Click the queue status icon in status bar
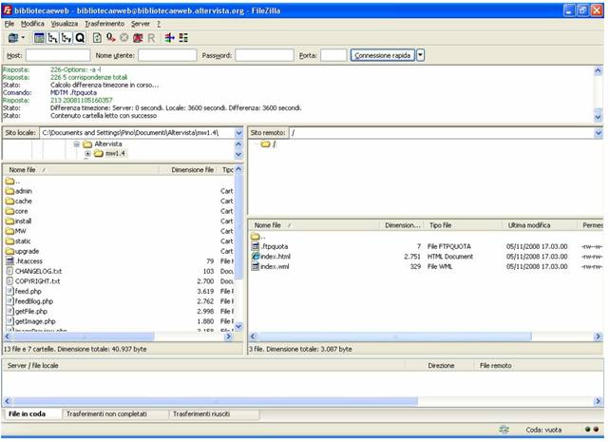 click(505, 430)
